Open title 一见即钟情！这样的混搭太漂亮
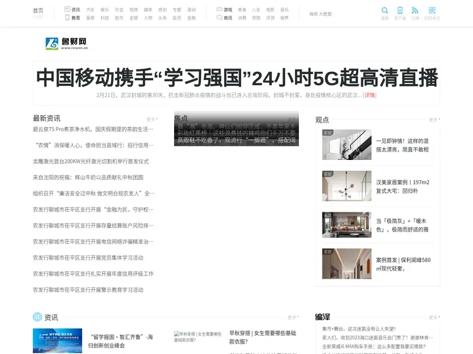 402,145
